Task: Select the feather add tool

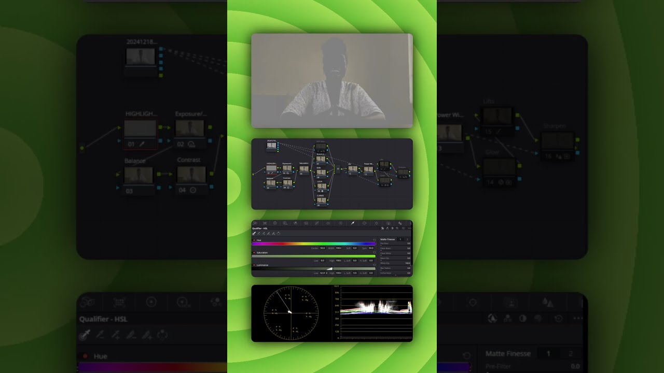Action: (273, 233)
